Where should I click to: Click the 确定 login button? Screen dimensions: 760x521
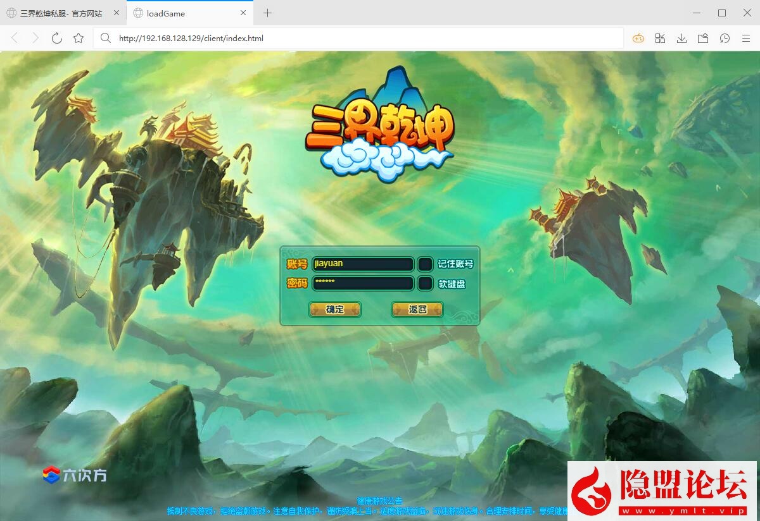[335, 309]
